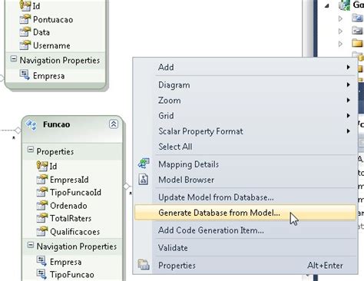The width and height of the screenshot is (364, 281).
Task: Collapse the Funcao entity with chevron button
Action: click(x=114, y=124)
